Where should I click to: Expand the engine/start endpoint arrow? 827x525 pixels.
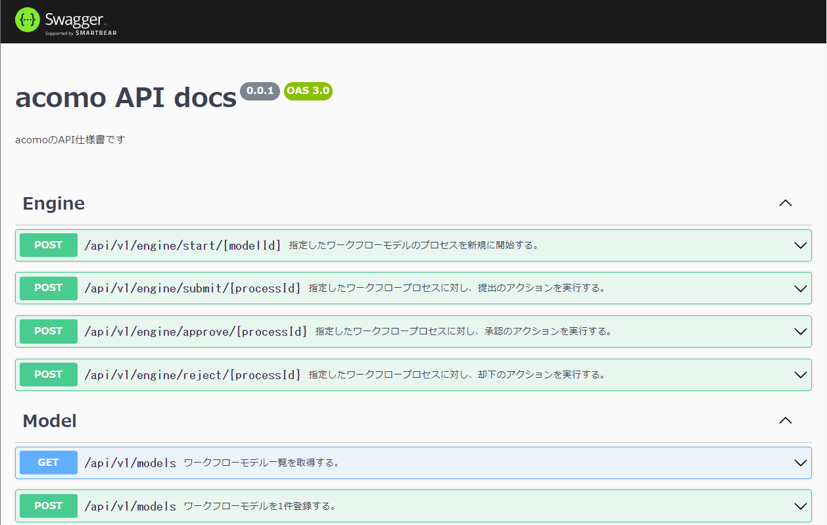[x=800, y=245]
